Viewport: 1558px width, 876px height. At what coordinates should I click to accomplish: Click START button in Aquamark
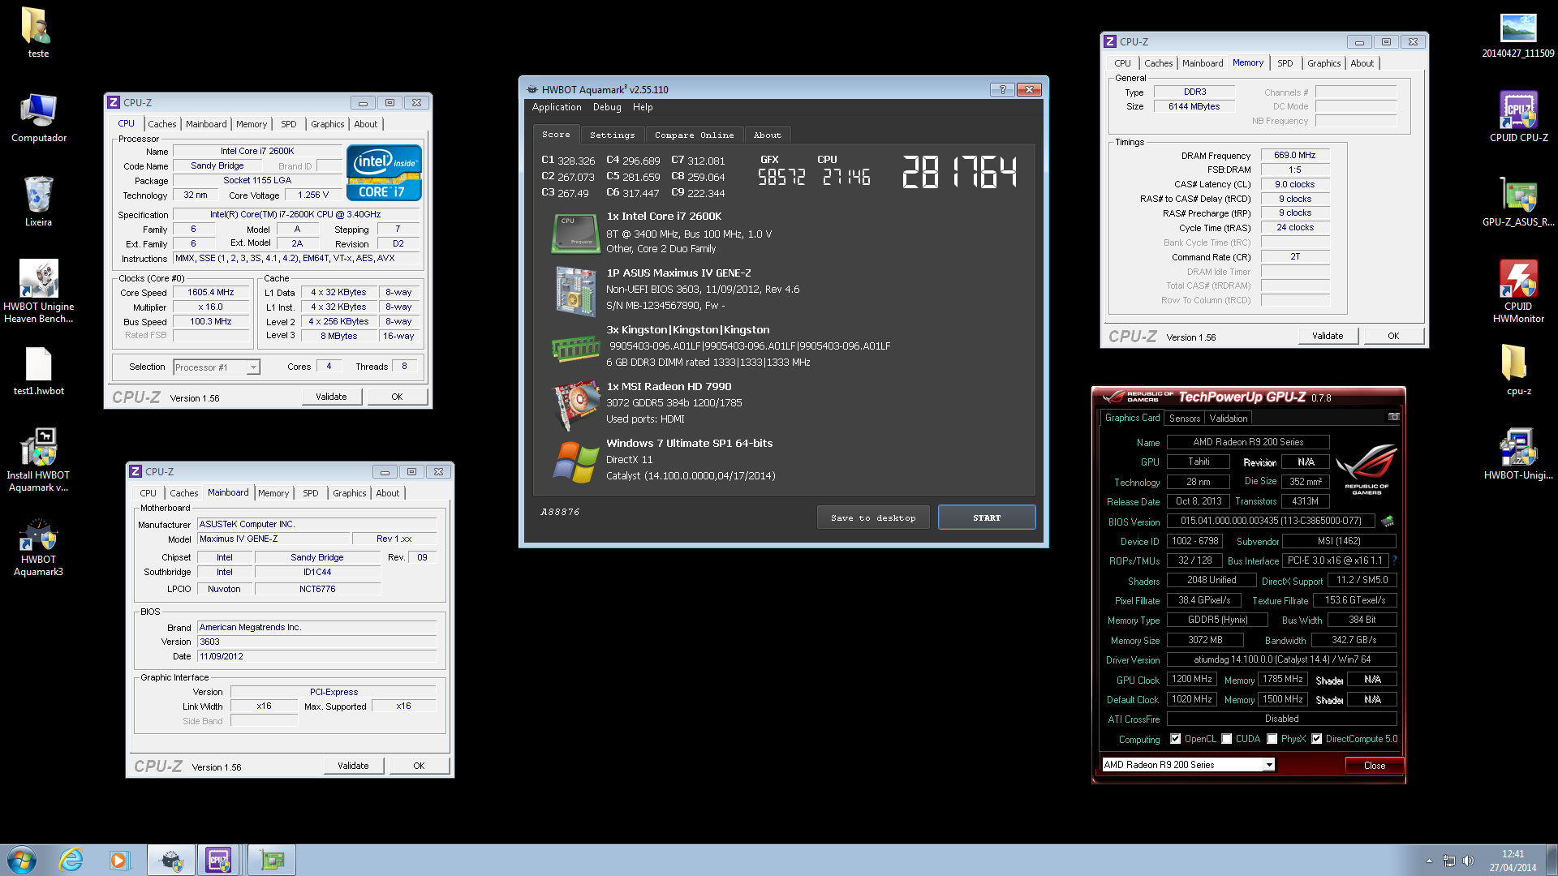[987, 517]
